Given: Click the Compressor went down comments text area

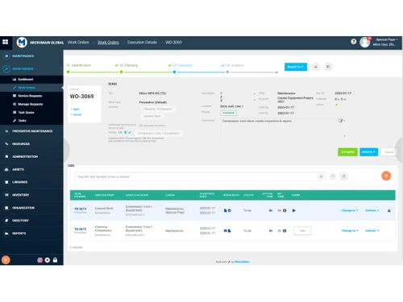Looking at the screenshot, I should 282,128.
